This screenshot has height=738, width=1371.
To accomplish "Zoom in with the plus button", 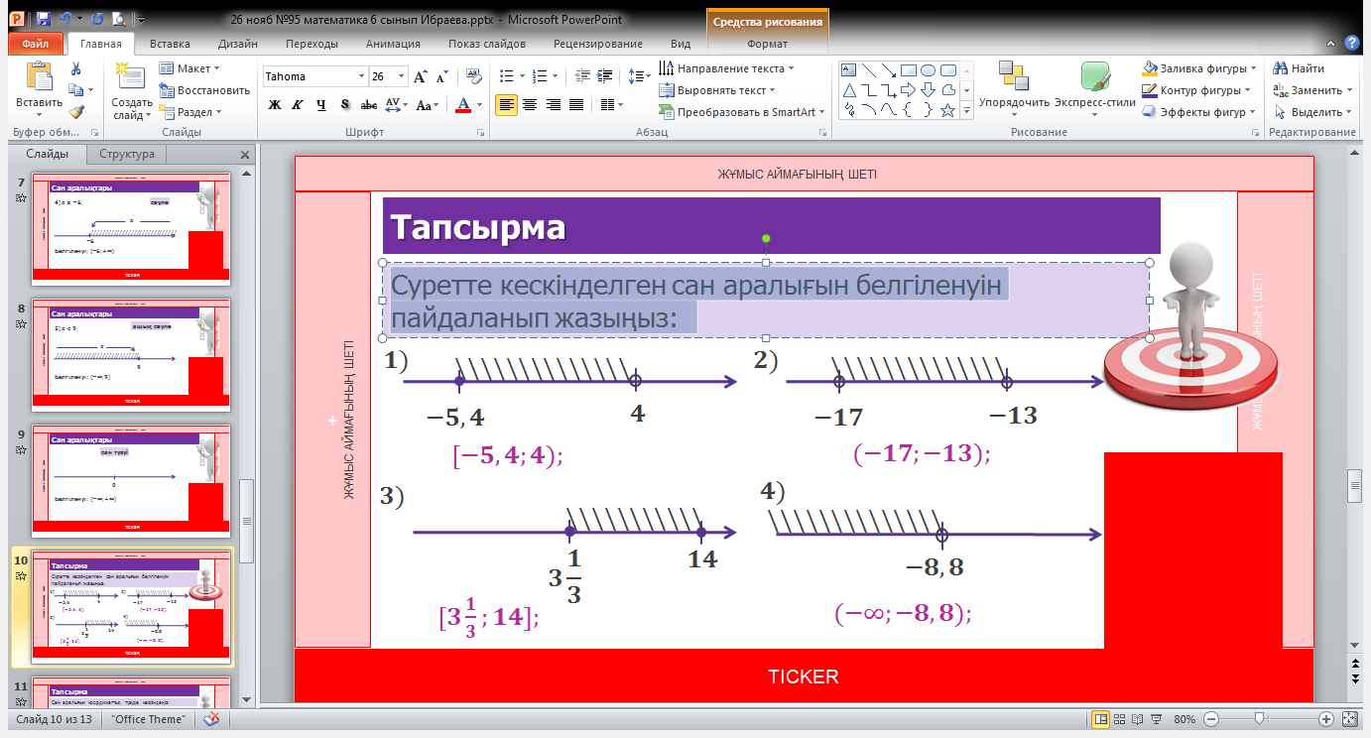I will pos(1326,718).
